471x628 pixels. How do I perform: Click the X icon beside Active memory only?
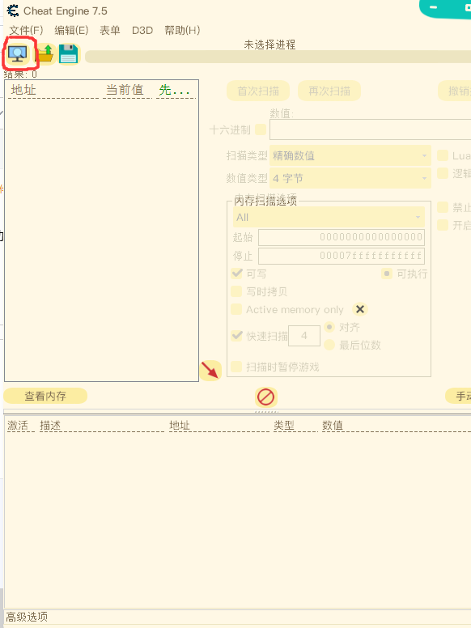click(x=360, y=309)
